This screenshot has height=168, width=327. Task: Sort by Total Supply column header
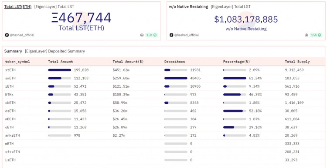click(x=297, y=62)
